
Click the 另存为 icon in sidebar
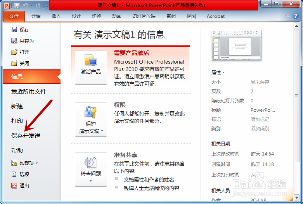click(14, 41)
